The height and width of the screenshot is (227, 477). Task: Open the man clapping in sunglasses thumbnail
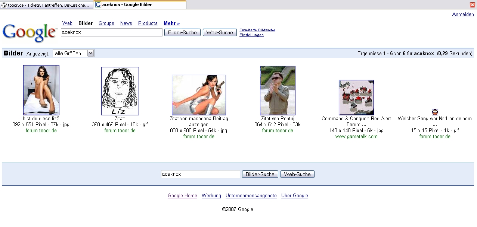(278, 90)
